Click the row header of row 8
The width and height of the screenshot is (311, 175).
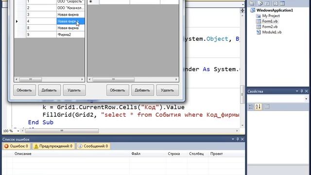[20, 28]
